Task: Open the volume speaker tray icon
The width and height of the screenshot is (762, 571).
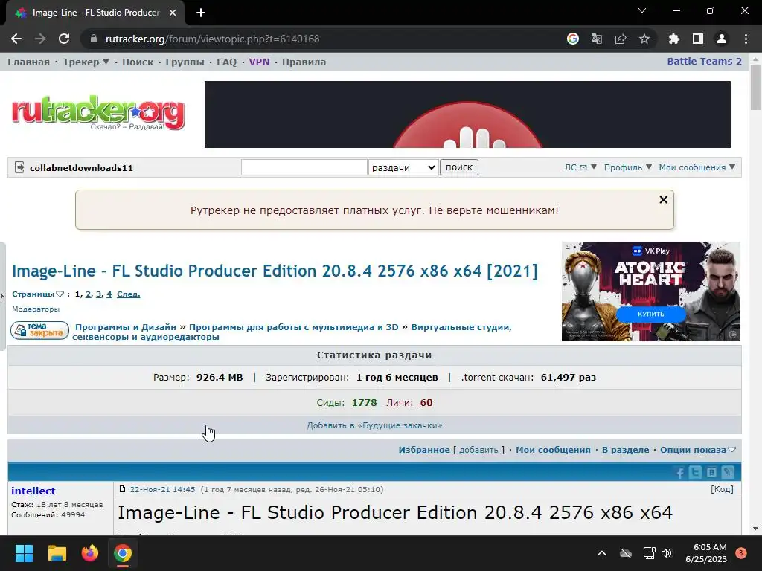Action: tap(667, 553)
